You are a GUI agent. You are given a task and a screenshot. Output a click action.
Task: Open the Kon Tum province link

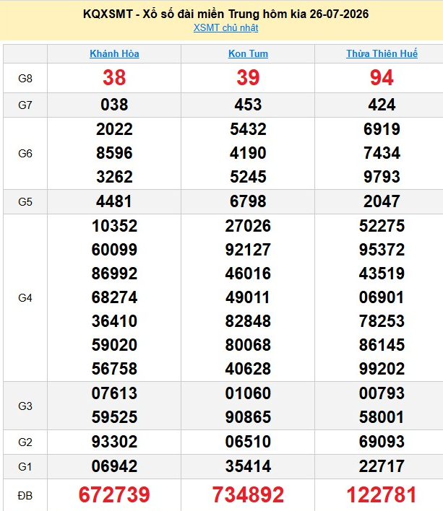coord(248,53)
